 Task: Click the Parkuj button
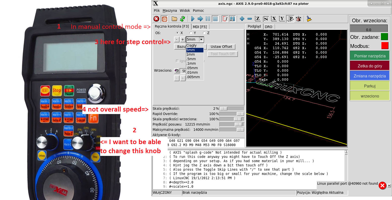[x=370, y=86]
